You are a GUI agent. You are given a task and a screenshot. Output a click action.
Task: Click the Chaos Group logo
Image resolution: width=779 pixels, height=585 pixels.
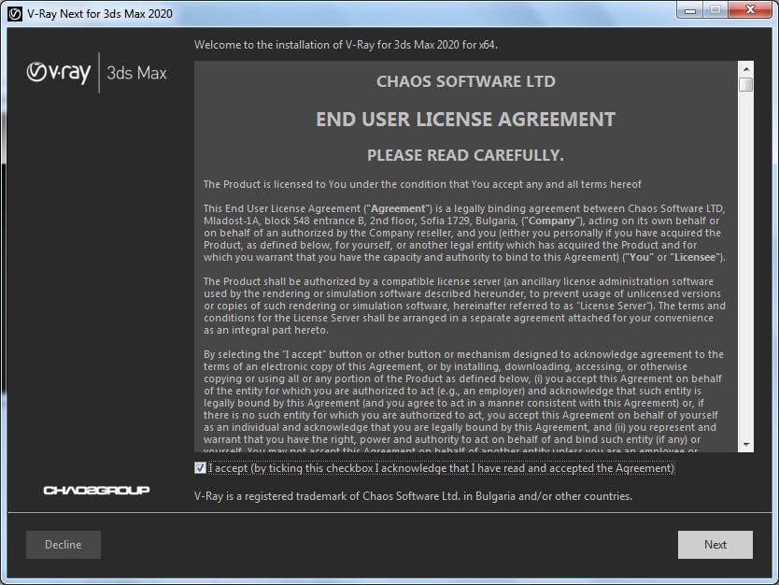(x=96, y=491)
